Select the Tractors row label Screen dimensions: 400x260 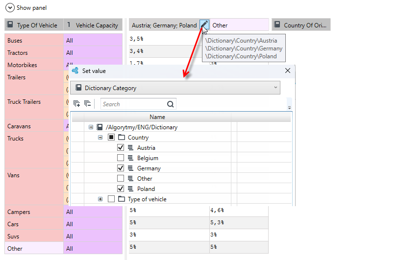pyautogui.click(x=34, y=52)
